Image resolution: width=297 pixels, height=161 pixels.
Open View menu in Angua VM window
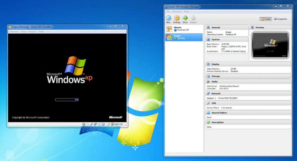pos(23,32)
